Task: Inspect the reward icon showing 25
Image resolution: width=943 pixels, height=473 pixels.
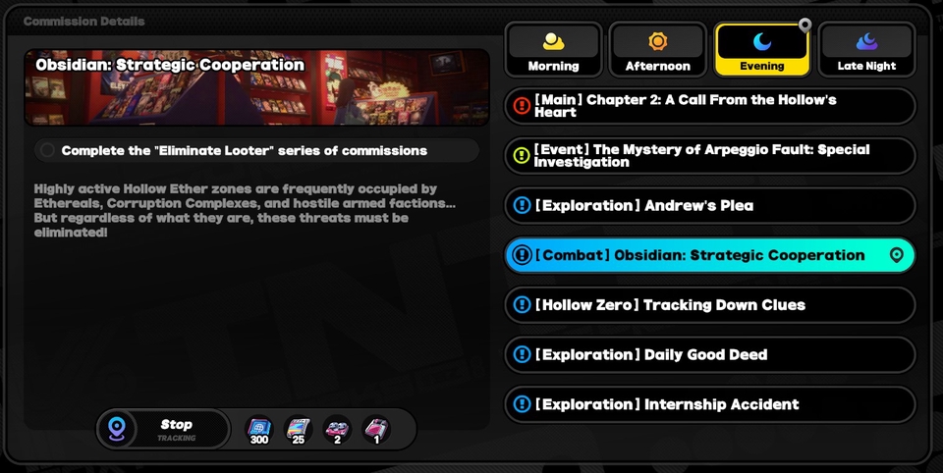Action: pyautogui.click(x=299, y=430)
